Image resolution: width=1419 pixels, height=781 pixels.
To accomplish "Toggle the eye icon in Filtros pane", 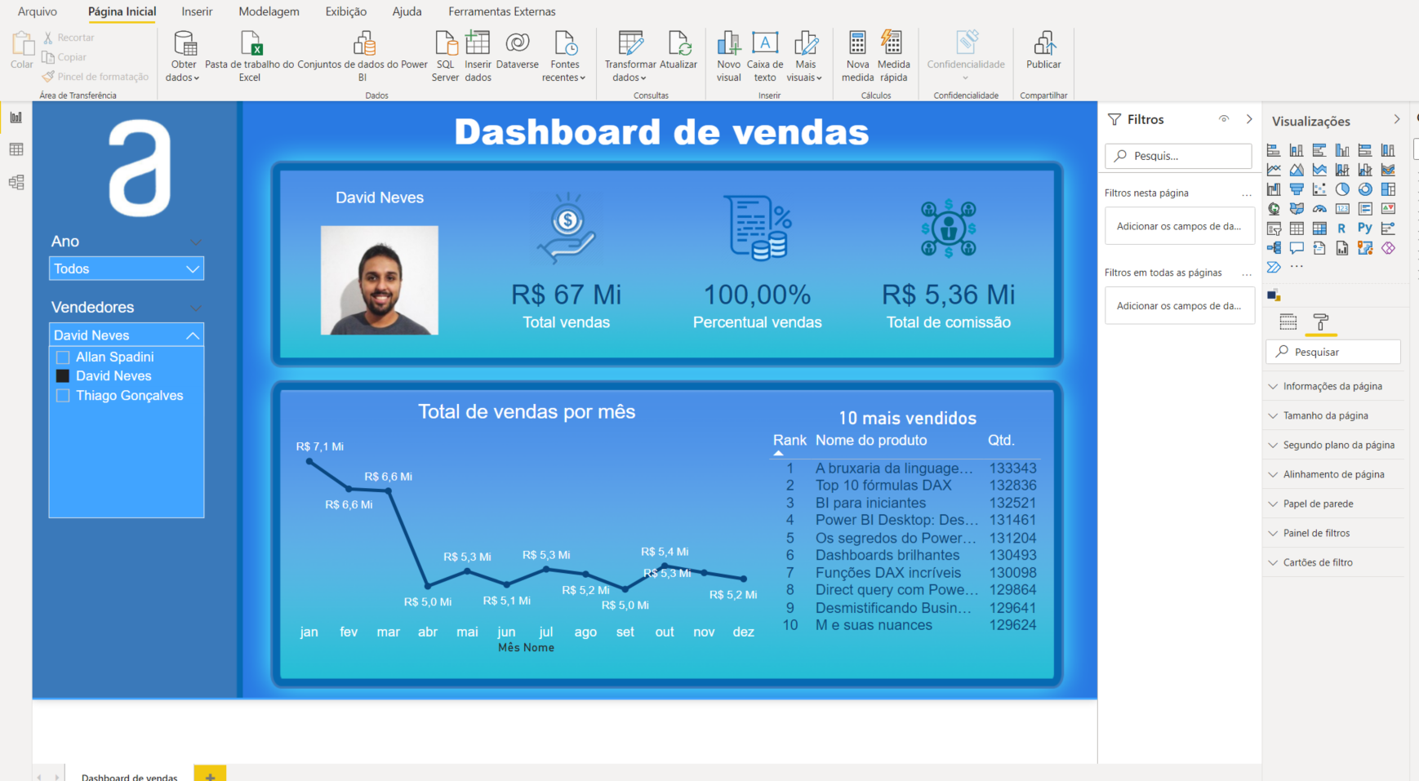I will click(x=1224, y=119).
